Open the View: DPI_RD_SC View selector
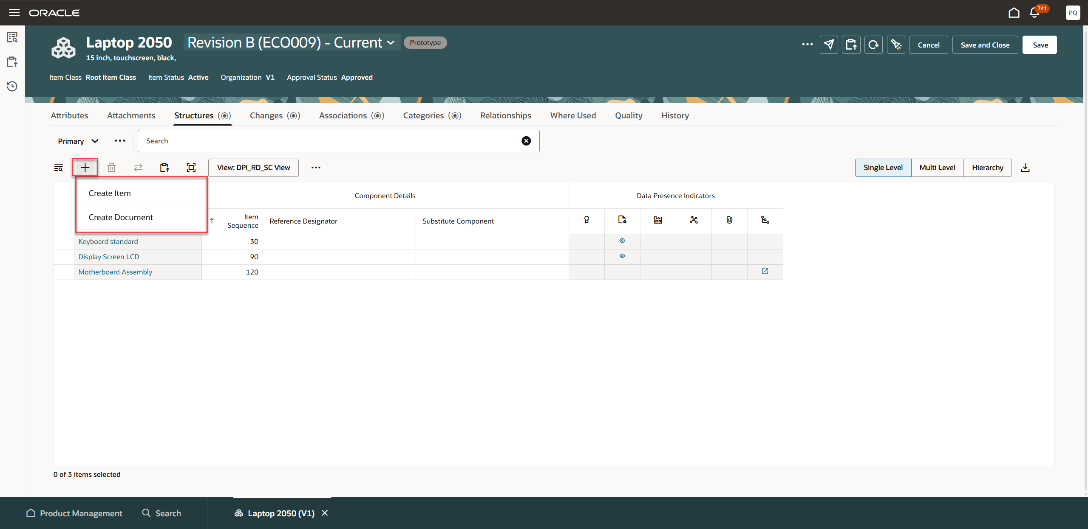 pyautogui.click(x=253, y=168)
